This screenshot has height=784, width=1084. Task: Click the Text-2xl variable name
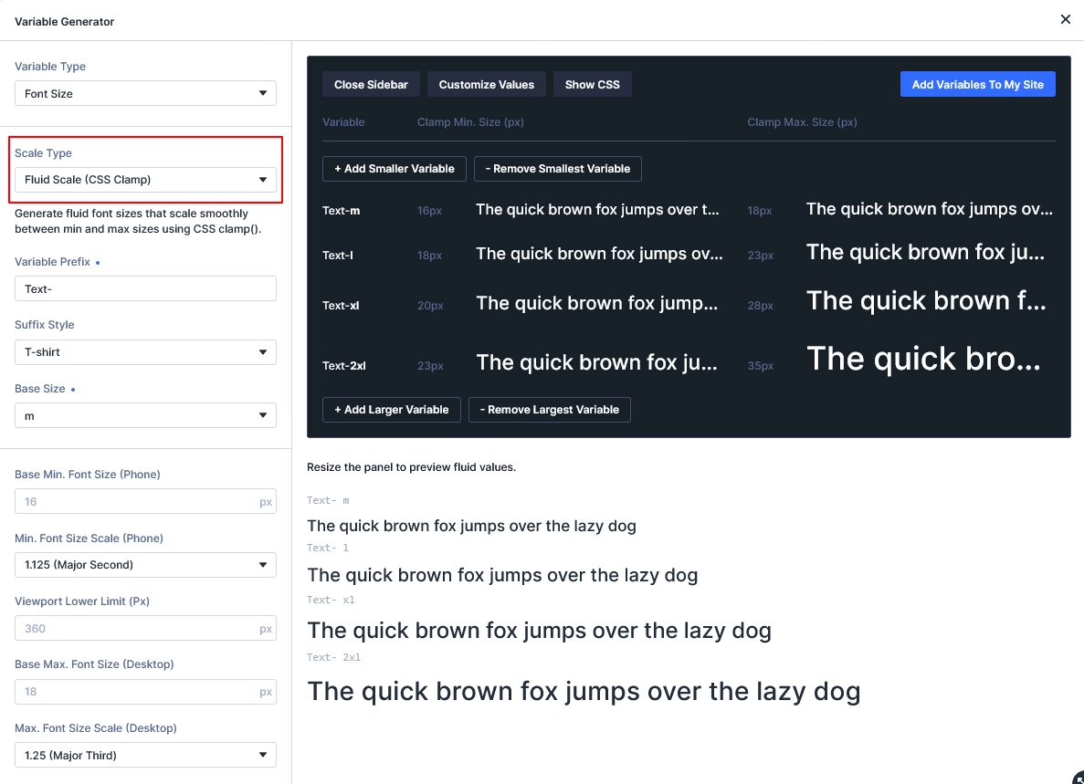[x=343, y=365]
